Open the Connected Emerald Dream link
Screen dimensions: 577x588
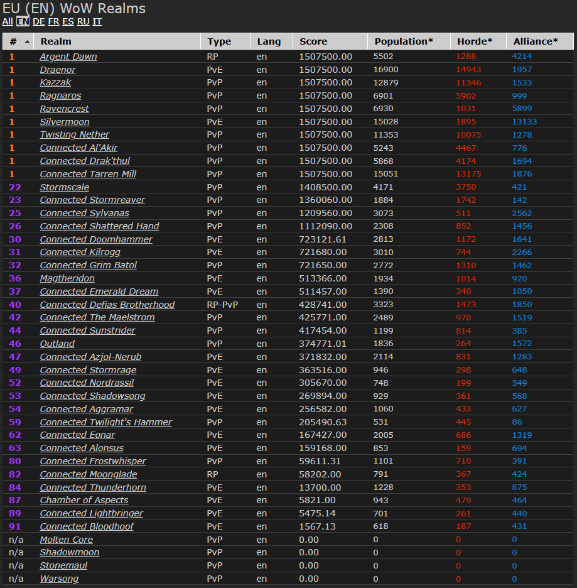coord(99,291)
